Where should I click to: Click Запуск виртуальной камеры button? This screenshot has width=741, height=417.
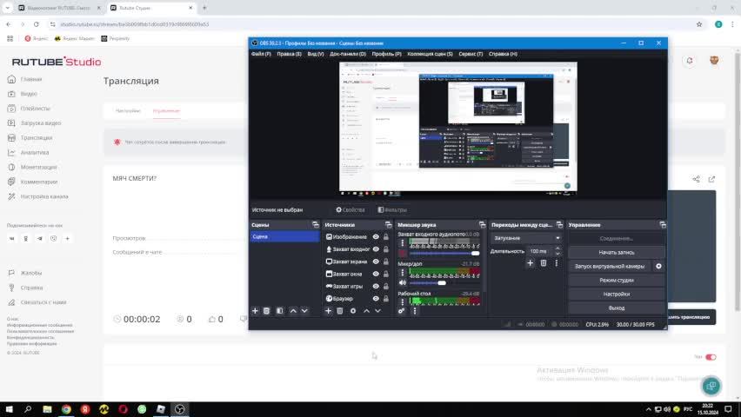pos(609,267)
